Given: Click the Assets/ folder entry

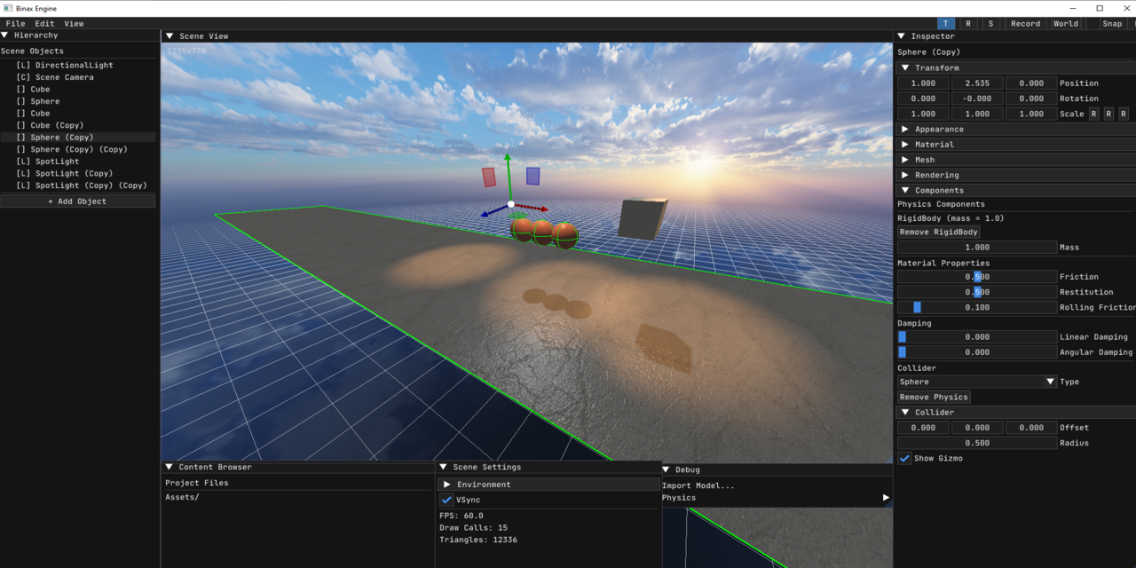Looking at the screenshot, I should [182, 498].
